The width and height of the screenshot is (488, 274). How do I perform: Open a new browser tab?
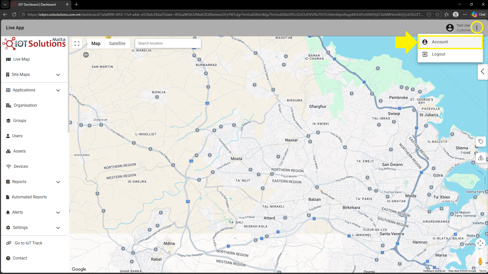76,4
